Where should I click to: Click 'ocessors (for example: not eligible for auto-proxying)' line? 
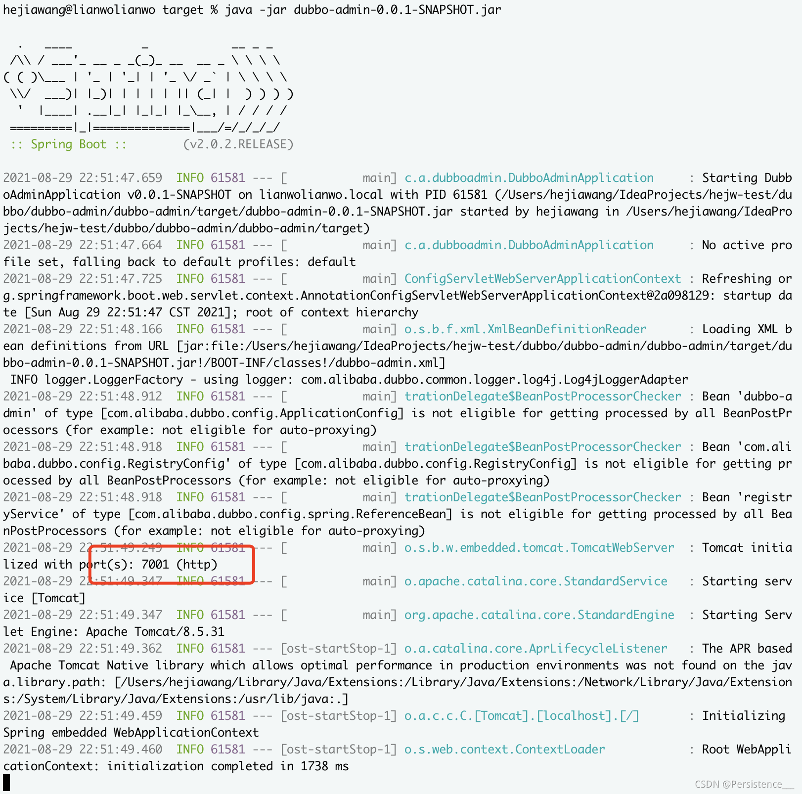(x=190, y=430)
